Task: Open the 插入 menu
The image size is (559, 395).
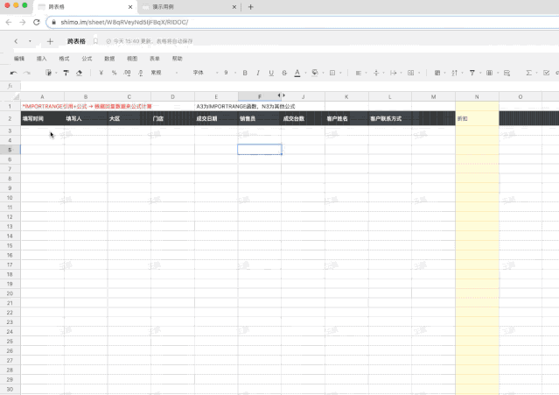Action: [x=42, y=59]
